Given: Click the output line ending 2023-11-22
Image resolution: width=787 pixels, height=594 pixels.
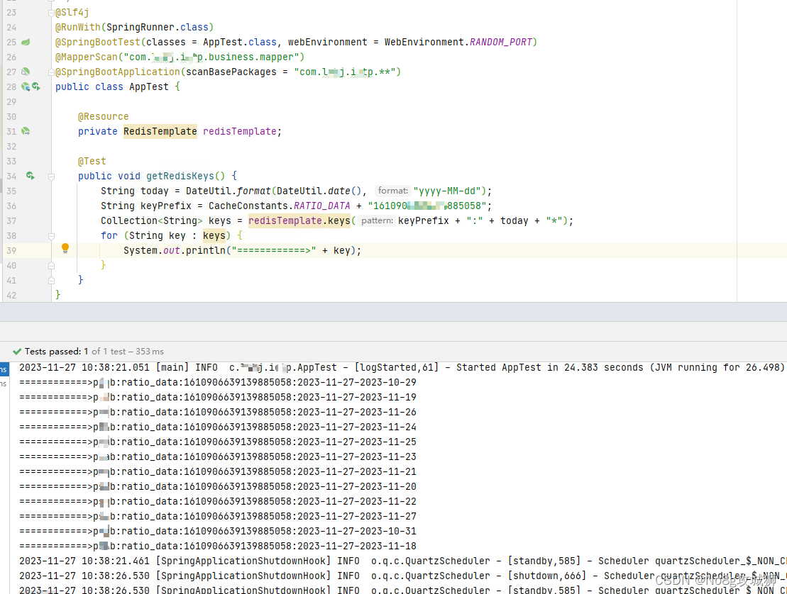Looking at the screenshot, I should click(218, 501).
